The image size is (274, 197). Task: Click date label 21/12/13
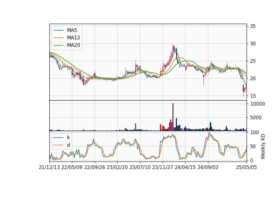tap(49, 167)
